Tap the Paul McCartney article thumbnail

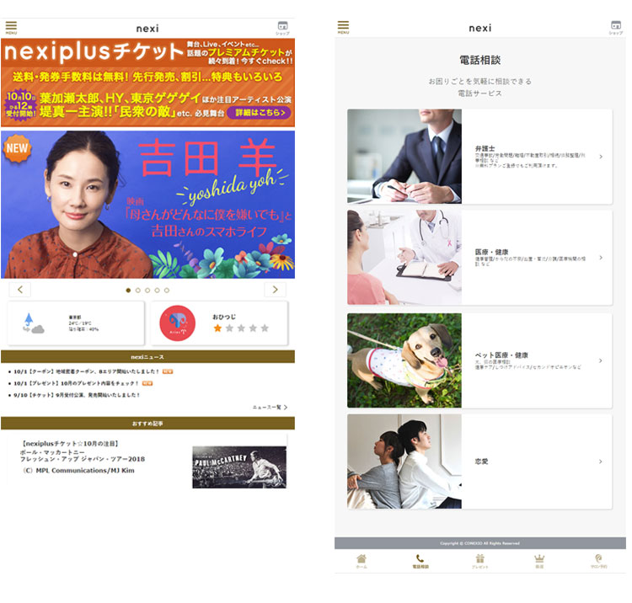point(239,467)
